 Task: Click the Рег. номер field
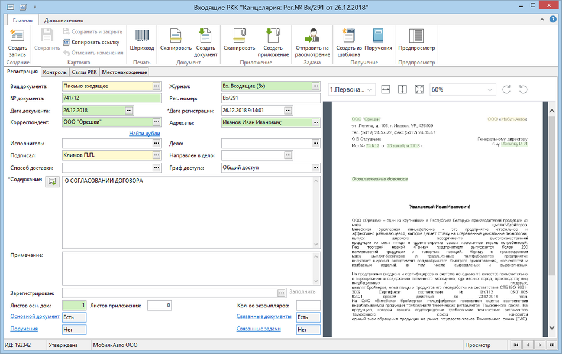tap(270, 98)
